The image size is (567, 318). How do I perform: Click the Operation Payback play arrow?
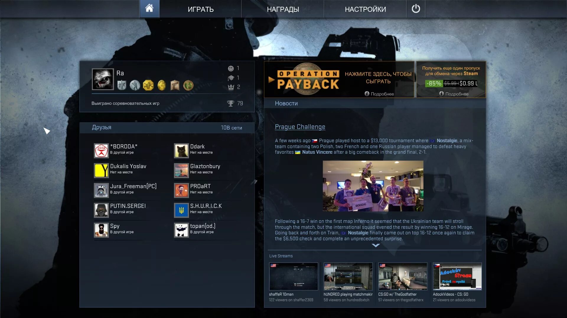click(271, 79)
